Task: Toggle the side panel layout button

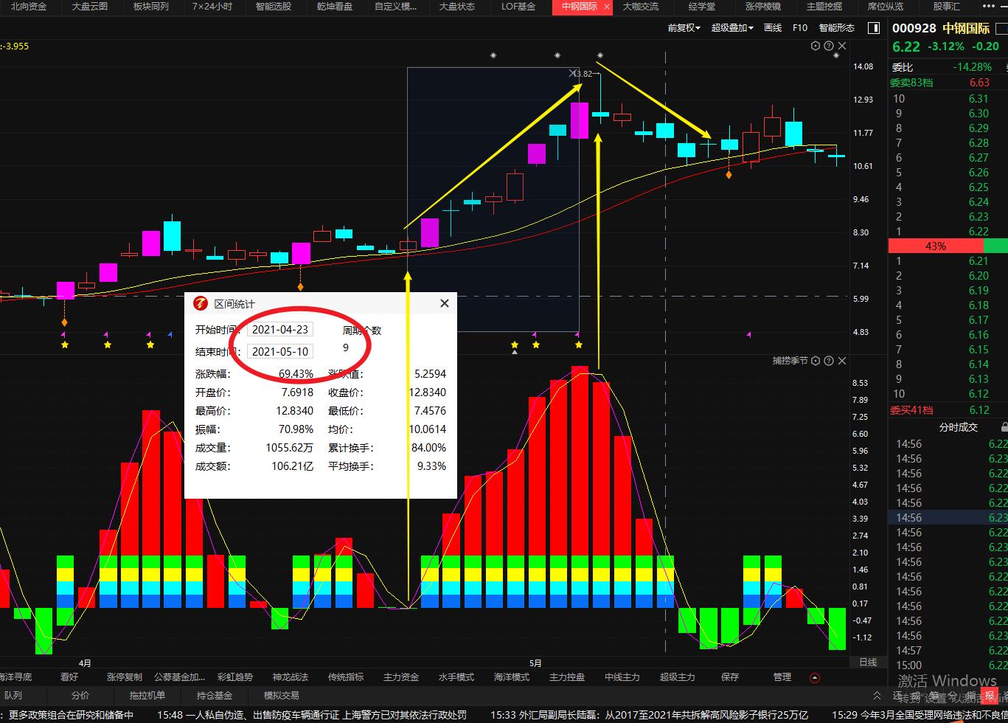Action: click(874, 28)
